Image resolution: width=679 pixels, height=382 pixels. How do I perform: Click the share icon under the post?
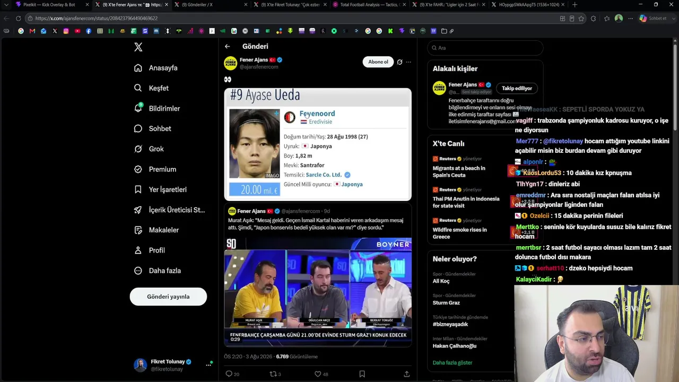407,374
